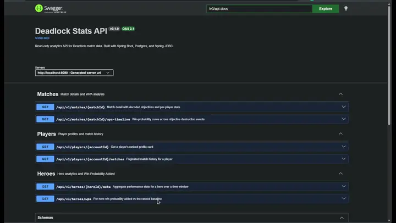
Task: Click 'Aggregate performance stats' summary text
Action: pyautogui.click(x=151, y=187)
